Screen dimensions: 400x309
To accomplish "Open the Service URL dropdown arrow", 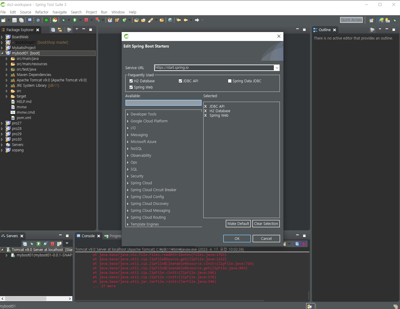I will (x=277, y=68).
